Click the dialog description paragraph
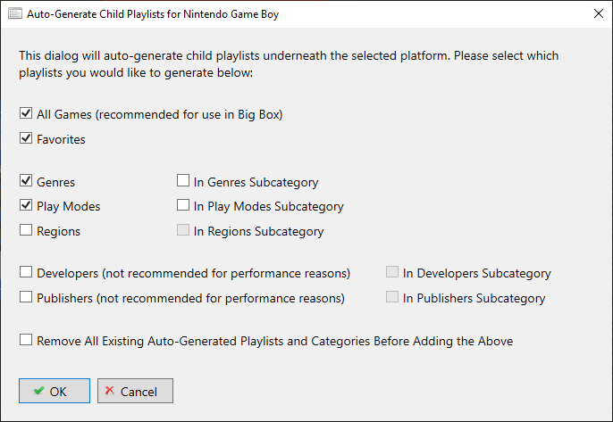Screen dimensions: 613x422 pyautogui.click(x=289, y=64)
